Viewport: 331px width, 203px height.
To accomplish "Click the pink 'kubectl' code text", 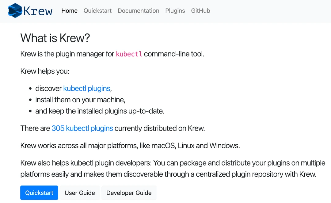I will pyautogui.click(x=129, y=54).
